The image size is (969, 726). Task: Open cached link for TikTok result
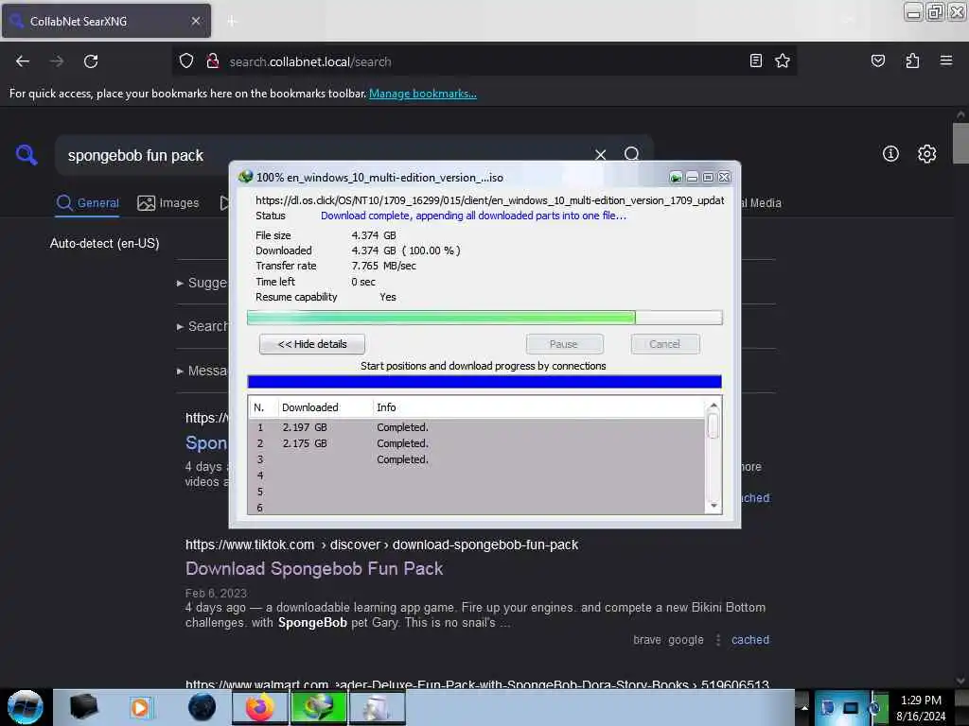click(x=750, y=640)
